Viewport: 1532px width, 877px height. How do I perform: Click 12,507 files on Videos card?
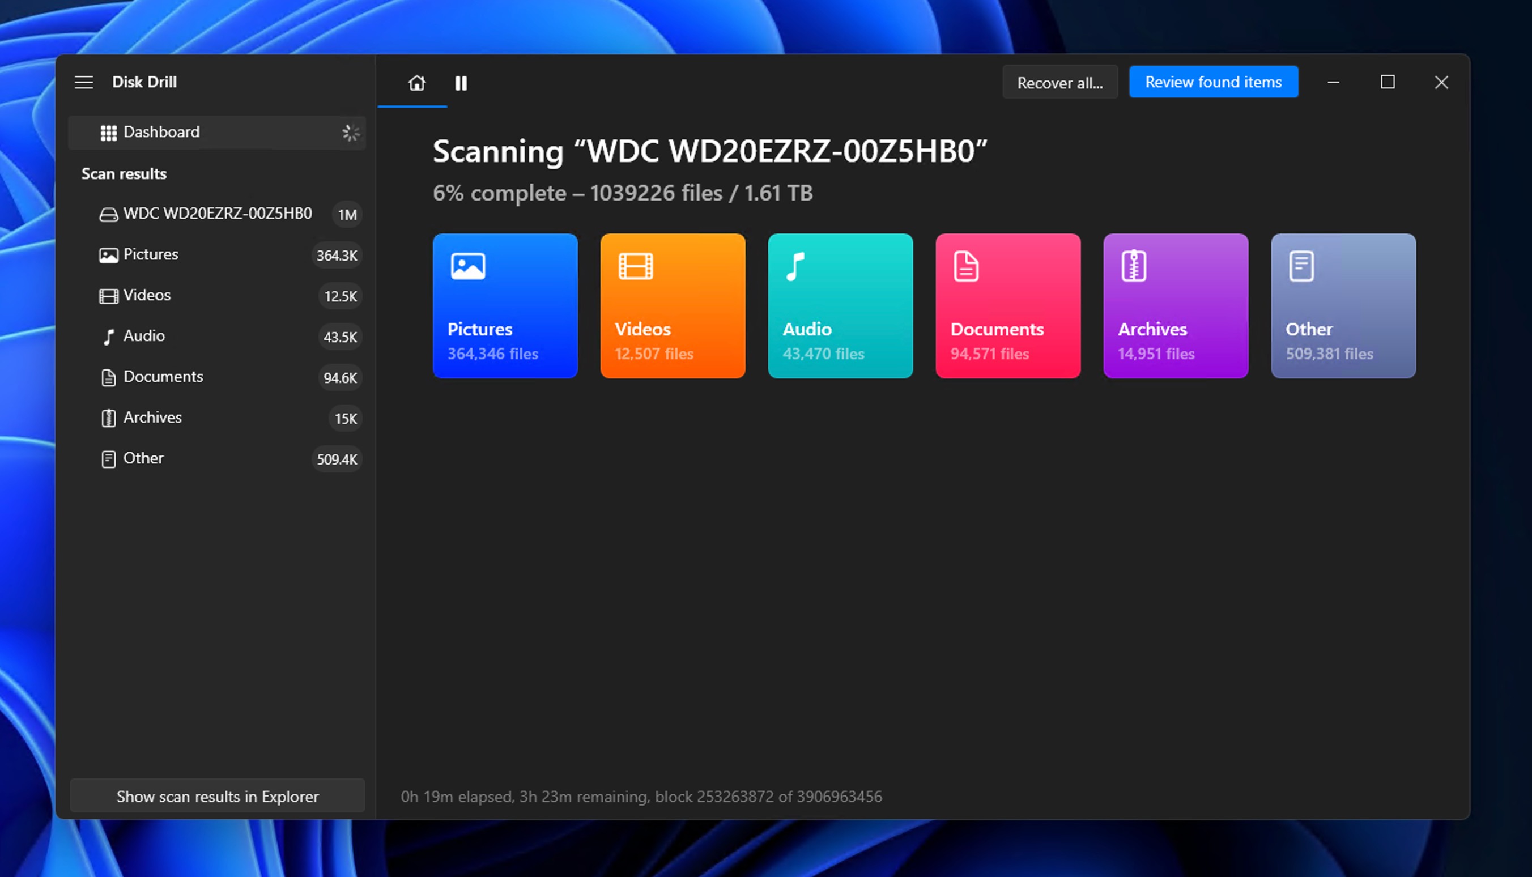[654, 354]
